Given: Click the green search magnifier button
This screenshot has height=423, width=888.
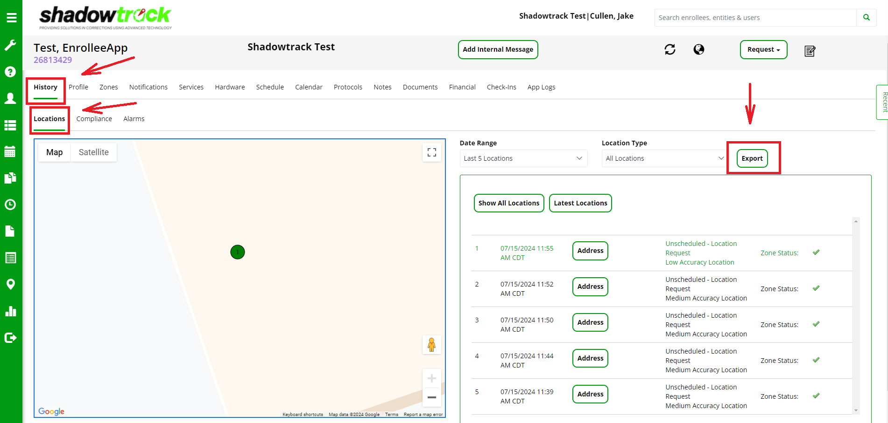Looking at the screenshot, I should pos(867,18).
